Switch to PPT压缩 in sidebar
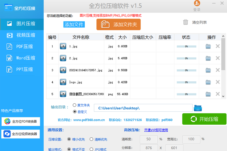The height and width of the screenshot is (151, 227). 22,69
